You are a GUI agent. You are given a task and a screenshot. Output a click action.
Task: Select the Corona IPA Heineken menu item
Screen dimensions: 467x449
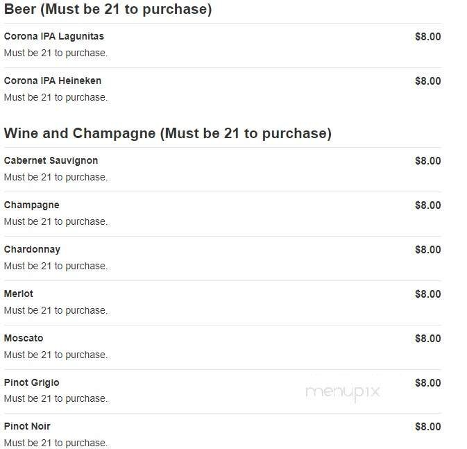52,81
